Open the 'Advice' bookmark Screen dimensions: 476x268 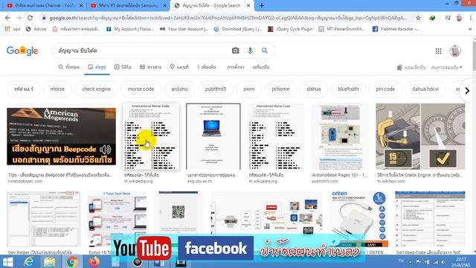[x=36, y=29]
